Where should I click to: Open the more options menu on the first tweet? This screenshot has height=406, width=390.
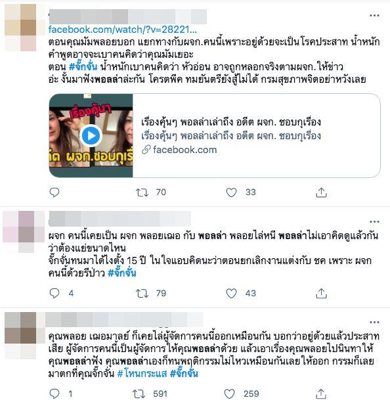tap(374, 16)
